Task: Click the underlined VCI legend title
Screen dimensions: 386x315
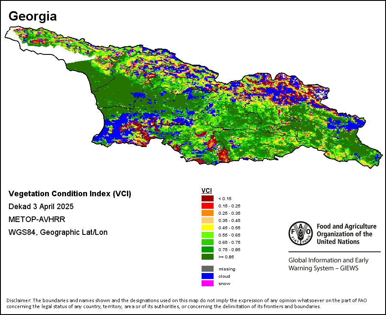Action: [x=207, y=191]
